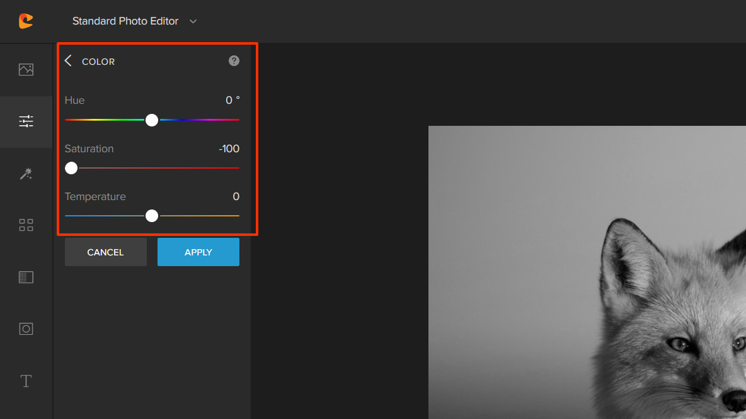Open the four-squares grid sidebar icon

26,225
